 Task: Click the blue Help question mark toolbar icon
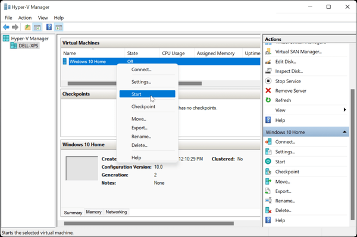click(49, 27)
